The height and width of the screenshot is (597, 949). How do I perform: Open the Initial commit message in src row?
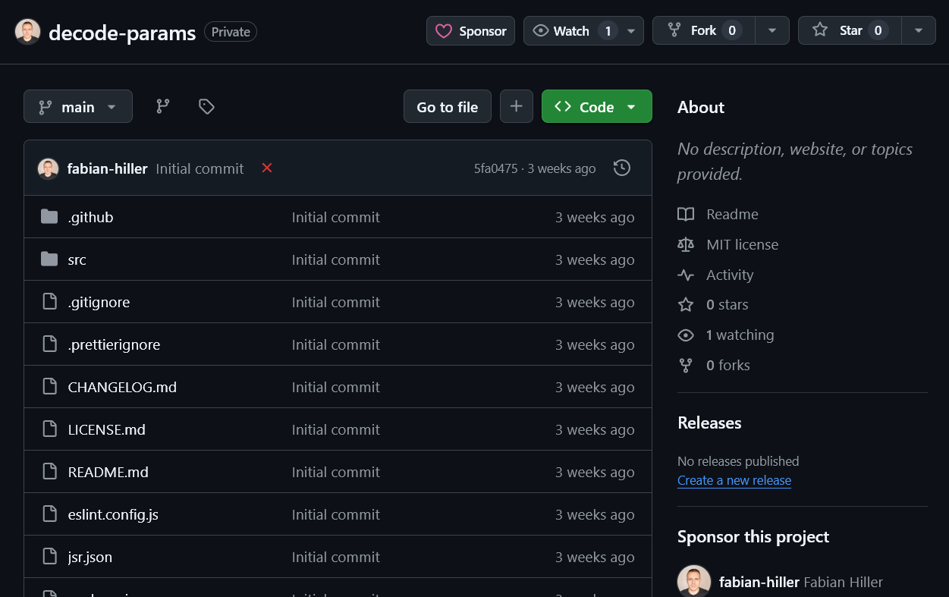pyautogui.click(x=336, y=259)
